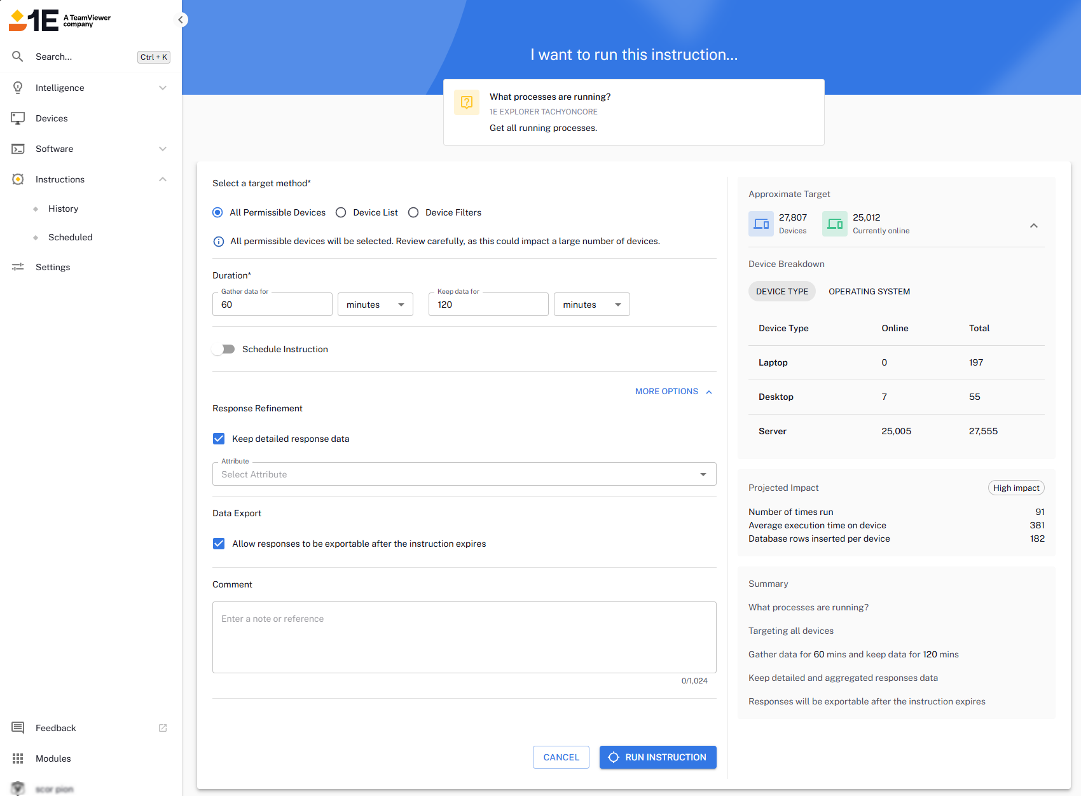The image size is (1081, 796).
Task: Click the search magnifier icon in sidebar
Action: 18,57
